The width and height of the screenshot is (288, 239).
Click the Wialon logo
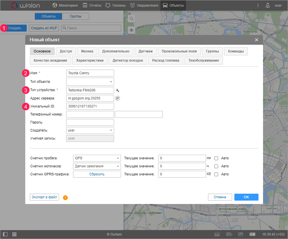(x=25, y=5)
